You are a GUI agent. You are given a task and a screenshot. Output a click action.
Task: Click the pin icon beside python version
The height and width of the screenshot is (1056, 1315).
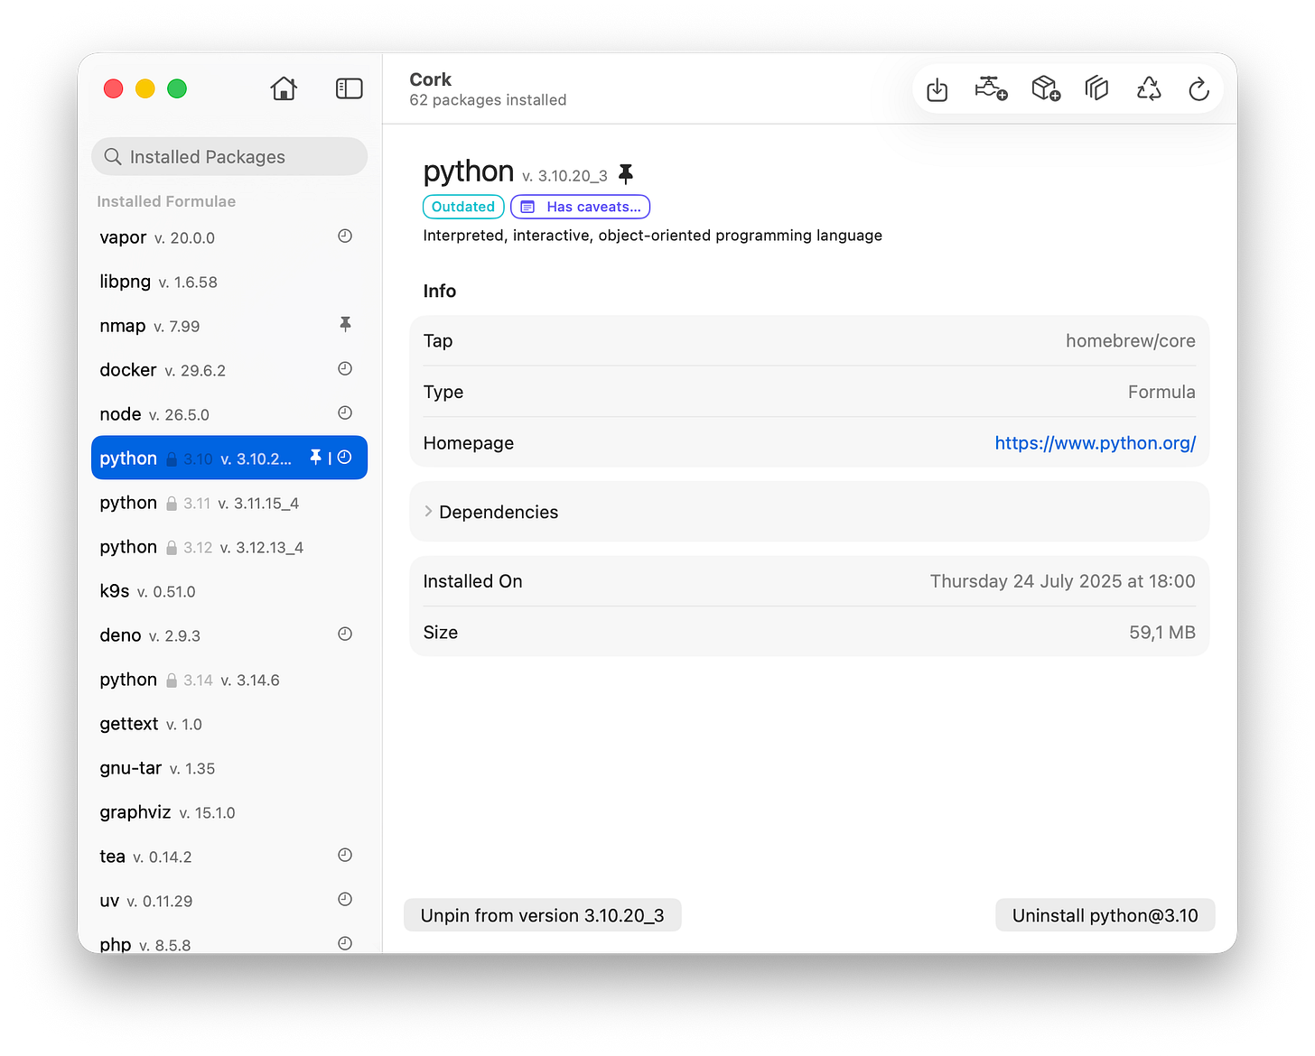tap(625, 174)
